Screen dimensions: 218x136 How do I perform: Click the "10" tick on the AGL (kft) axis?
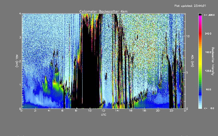[x=188, y=36]
